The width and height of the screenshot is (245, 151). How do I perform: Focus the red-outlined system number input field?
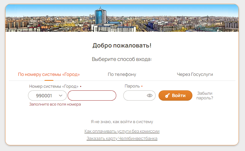(x=92, y=96)
